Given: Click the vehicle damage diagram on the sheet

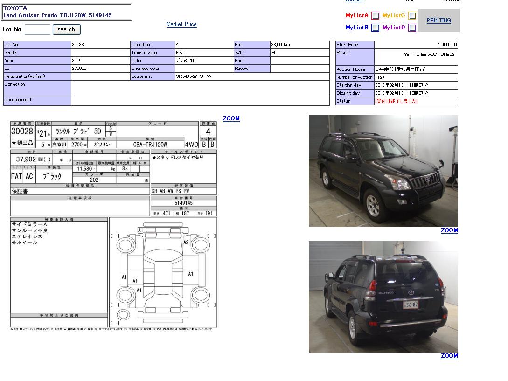Looking at the screenshot, I should (163, 272).
